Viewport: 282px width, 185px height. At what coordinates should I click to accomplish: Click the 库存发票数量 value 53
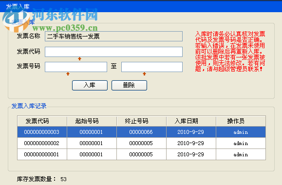(x=63, y=179)
